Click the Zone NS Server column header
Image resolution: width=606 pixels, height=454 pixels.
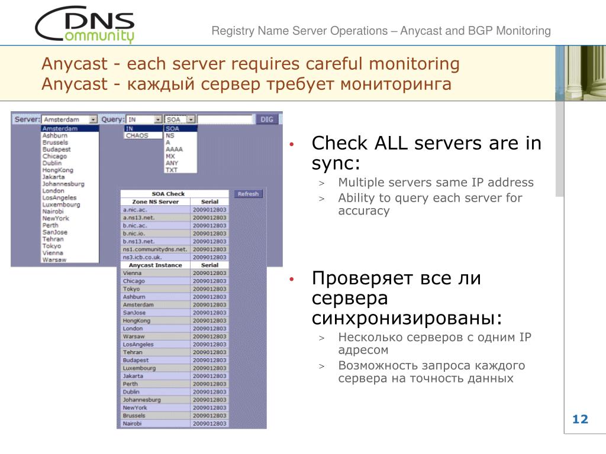156,202
